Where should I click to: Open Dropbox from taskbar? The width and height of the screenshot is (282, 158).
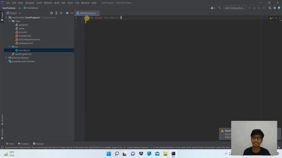(141, 154)
